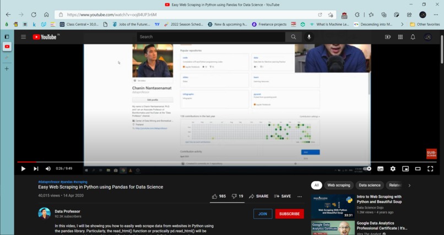Click the SUBSCRIBE watermark on video
Screen dimensions: 444x235
tap(431, 154)
